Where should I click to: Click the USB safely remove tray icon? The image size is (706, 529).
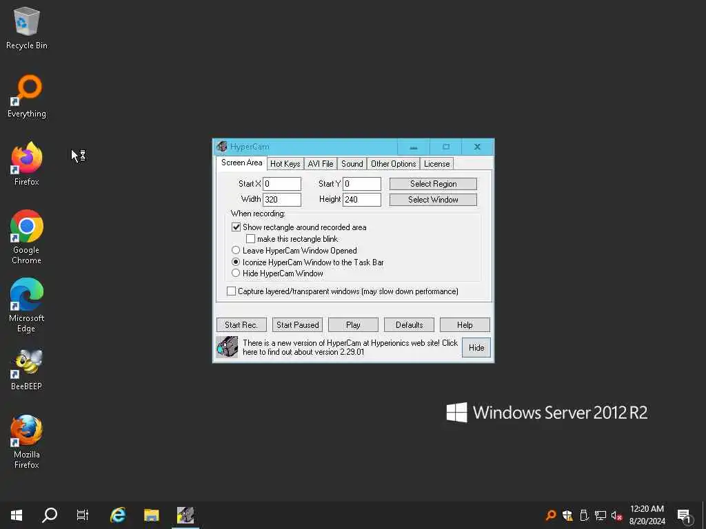click(584, 515)
